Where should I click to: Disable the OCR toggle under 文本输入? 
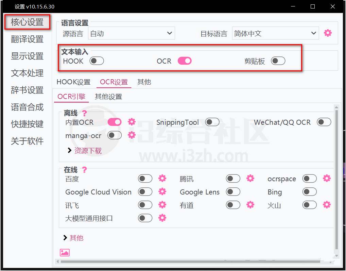point(185,61)
